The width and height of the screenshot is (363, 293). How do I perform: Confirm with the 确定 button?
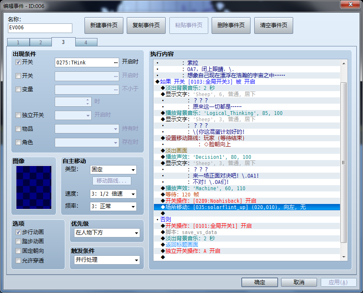pos(260,283)
